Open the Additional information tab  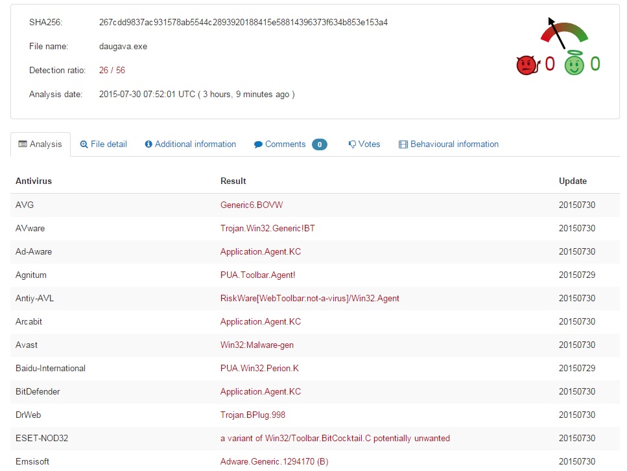[x=191, y=144]
